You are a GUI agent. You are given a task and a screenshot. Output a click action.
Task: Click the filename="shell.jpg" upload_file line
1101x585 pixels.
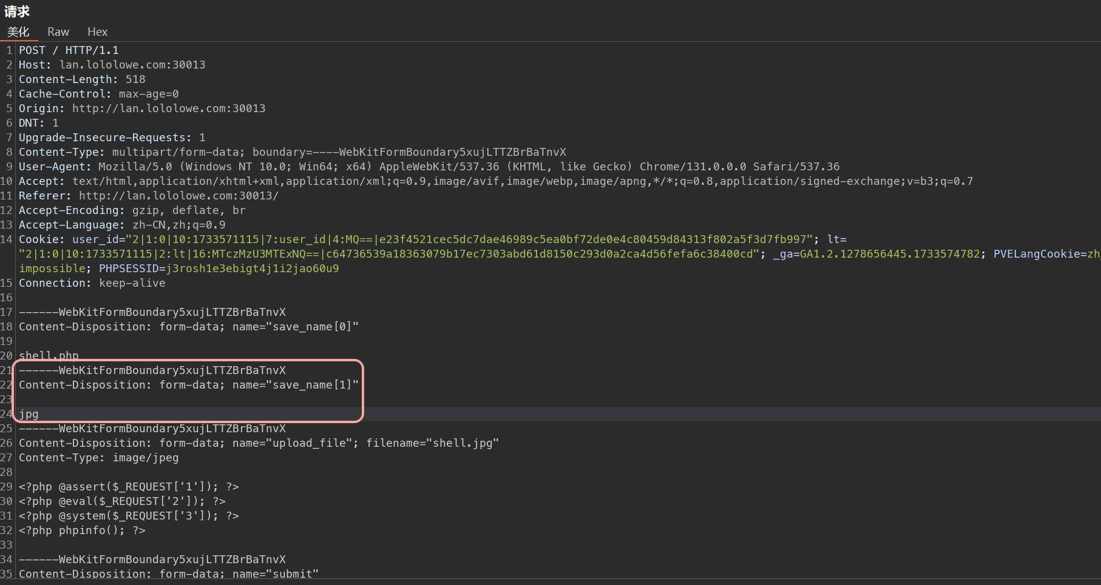coord(259,443)
